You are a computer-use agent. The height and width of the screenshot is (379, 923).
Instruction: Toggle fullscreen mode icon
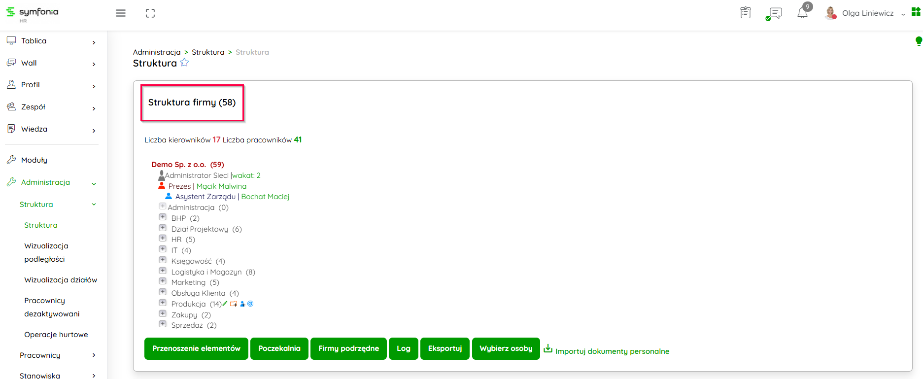pyautogui.click(x=150, y=13)
